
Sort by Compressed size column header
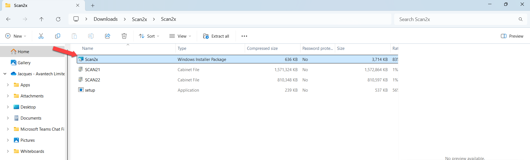pyautogui.click(x=262, y=48)
